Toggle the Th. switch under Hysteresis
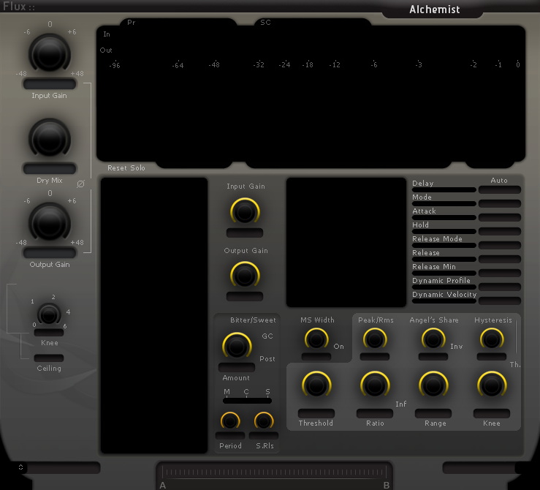The height and width of the screenshot is (490, 540). (x=515, y=364)
